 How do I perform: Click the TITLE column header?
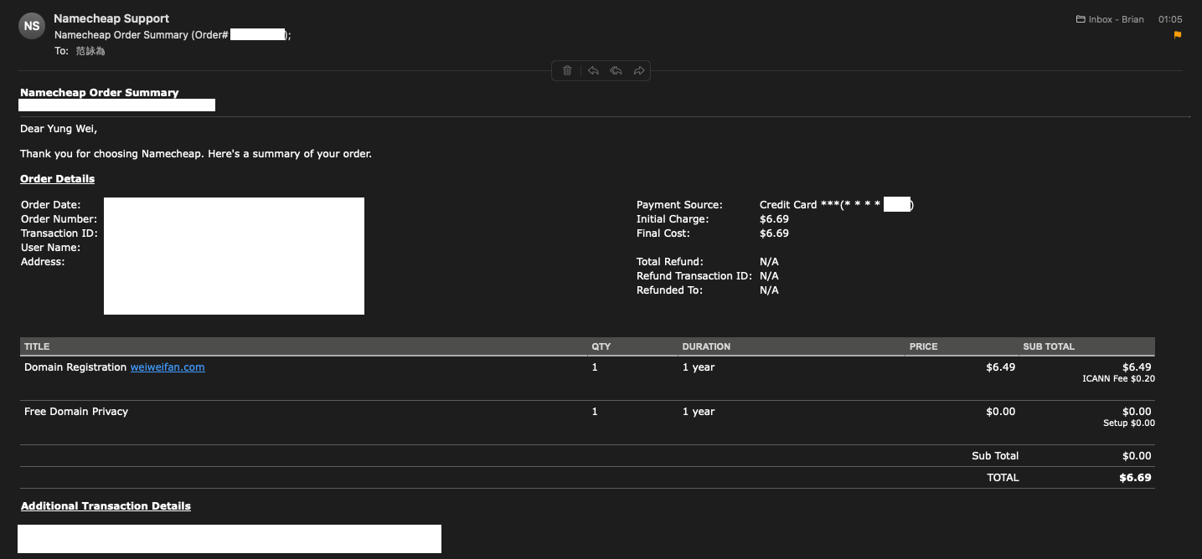pos(37,346)
